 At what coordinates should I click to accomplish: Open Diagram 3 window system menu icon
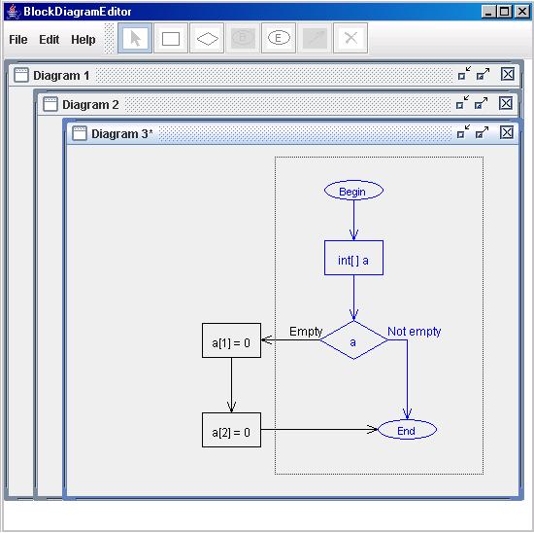[x=80, y=133]
